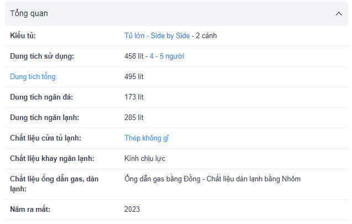Click the 173 lít freezer capacity value
The image size is (352, 224).
click(134, 97)
